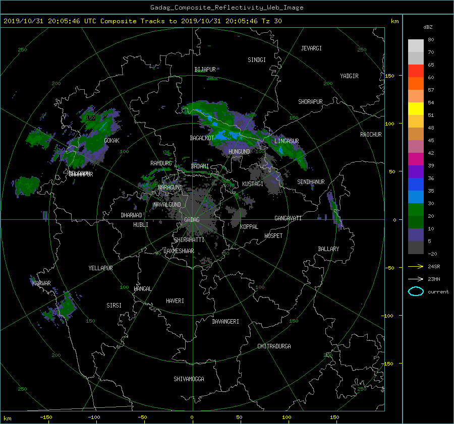Click the DAVANGERI city label

tap(225, 322)
